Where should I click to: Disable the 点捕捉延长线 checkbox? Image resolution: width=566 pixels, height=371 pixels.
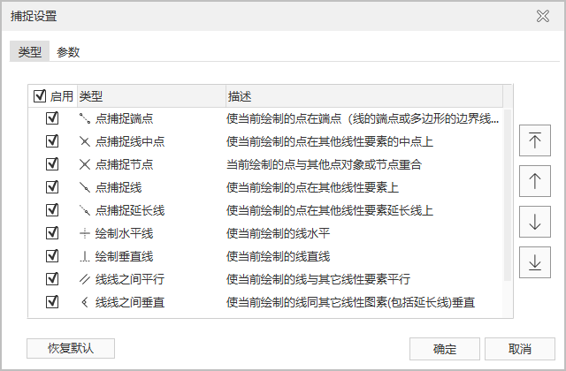pos(52,210)
